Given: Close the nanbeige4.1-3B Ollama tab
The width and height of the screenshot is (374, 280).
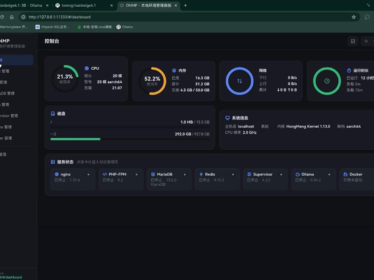Looking at the screenshot, I should tap(47, 5).
